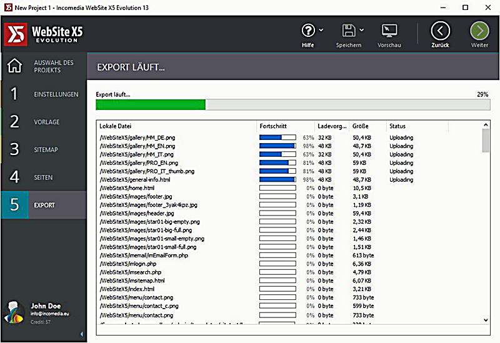Collapse the sidebar with the small arrow
The height and width of the screenshot is (343, 500).
[x=82, y=334]
